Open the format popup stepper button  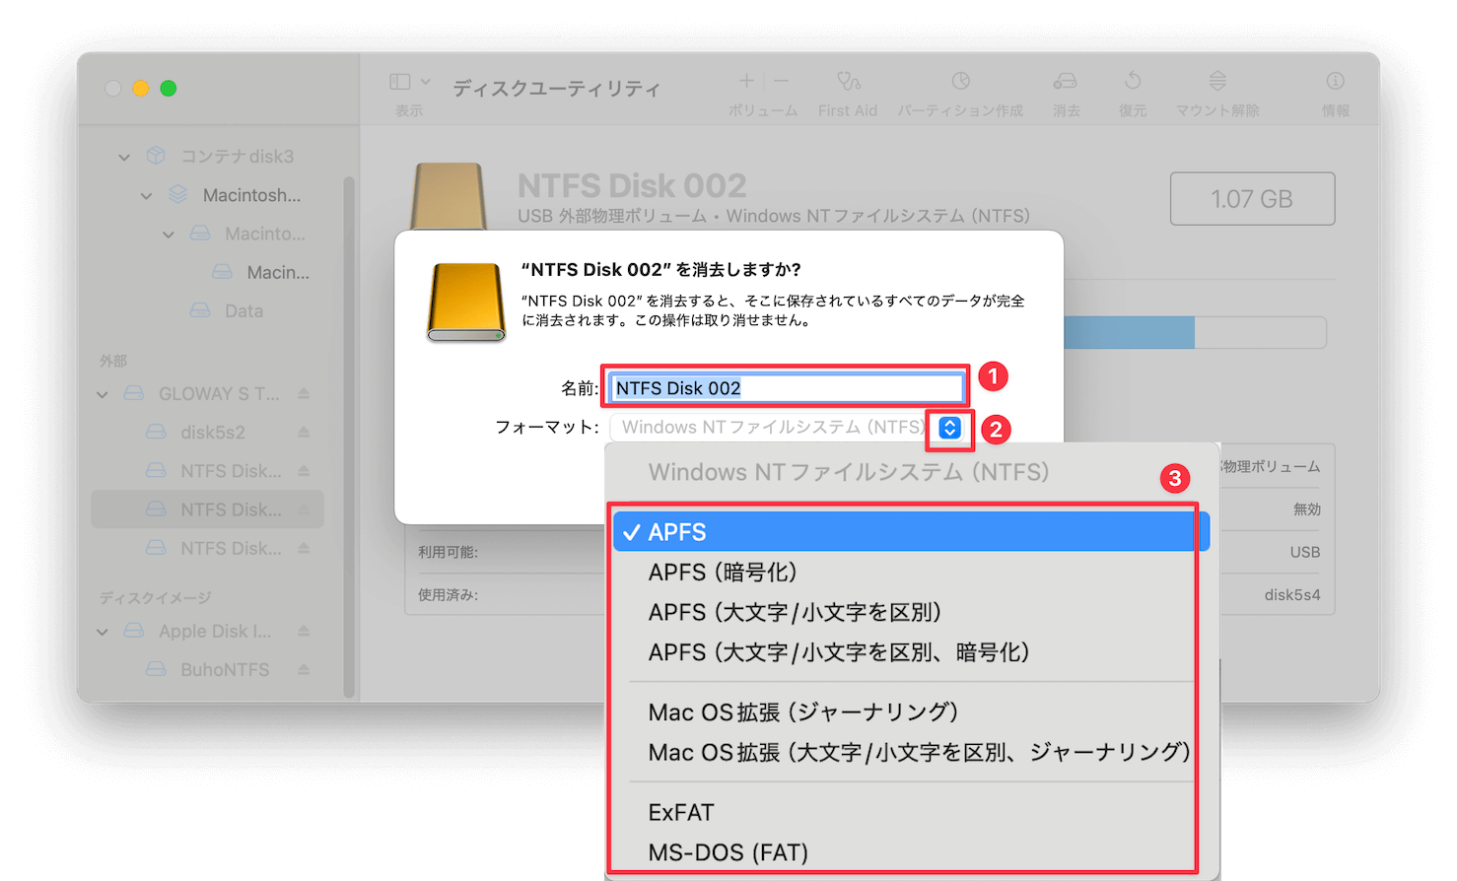(x=949, y=428)
